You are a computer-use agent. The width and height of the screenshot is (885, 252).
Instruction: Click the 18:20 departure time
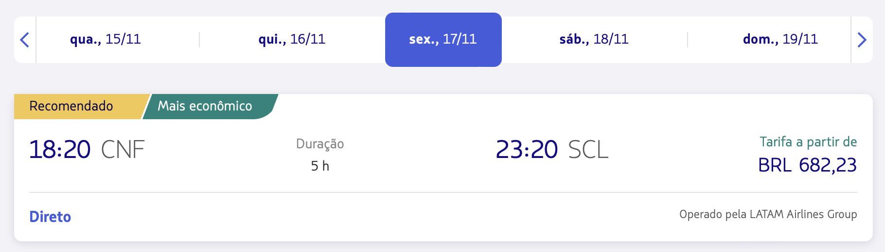coord(60,149)
